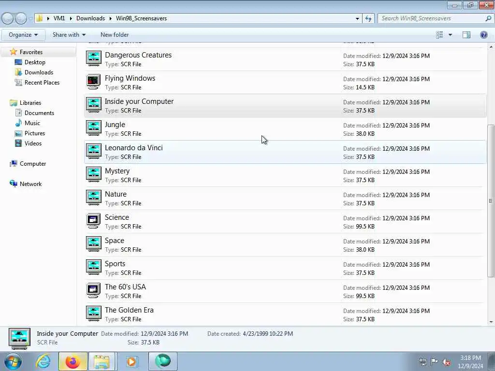Toggle the preview pane icon
495x371 pixels.
tap(466, 35)
